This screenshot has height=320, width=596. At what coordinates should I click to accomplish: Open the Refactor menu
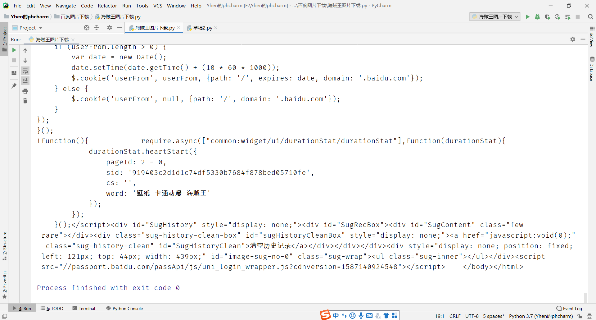(x=107, y=6)
